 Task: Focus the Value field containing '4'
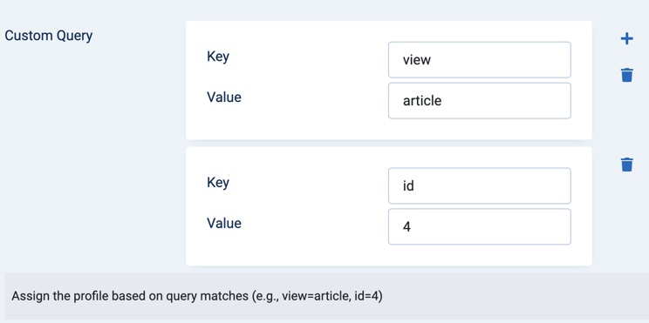pyautogui.click(x=479, y=226)
